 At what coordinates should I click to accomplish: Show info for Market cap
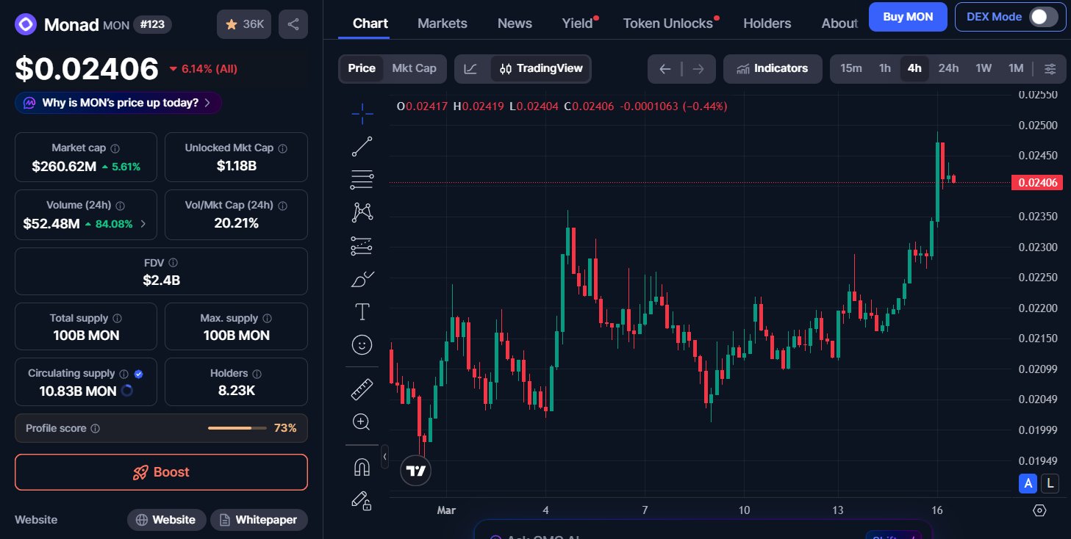[x=115, y=148]
